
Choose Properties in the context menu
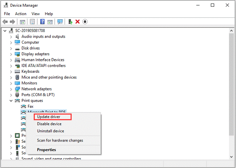coord(46,150)
